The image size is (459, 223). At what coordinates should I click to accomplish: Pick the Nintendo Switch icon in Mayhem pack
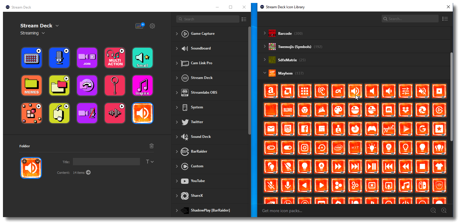coord(422,186)
